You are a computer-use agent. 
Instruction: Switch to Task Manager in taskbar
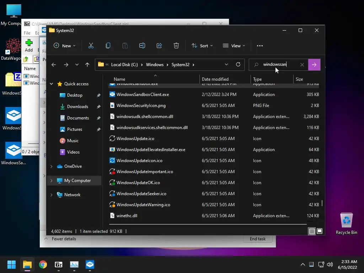pos(74,264)
